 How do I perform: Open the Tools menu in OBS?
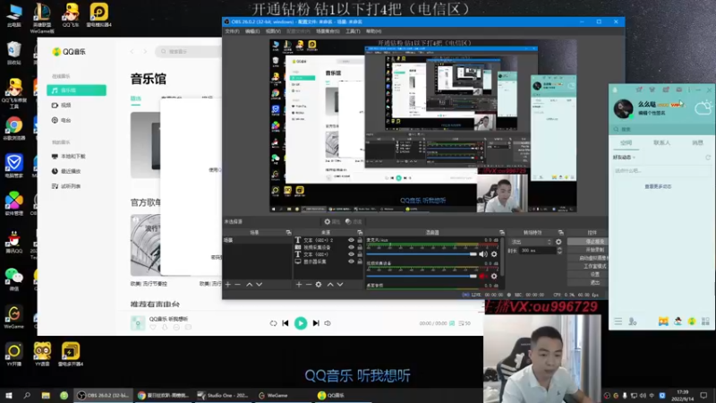point(353,31)
